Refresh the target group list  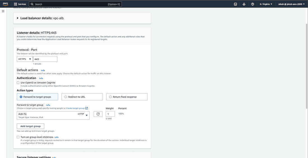98,114
